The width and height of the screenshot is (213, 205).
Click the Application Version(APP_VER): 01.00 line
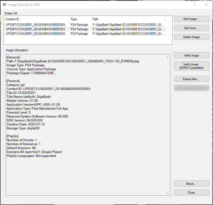[33, 105]
